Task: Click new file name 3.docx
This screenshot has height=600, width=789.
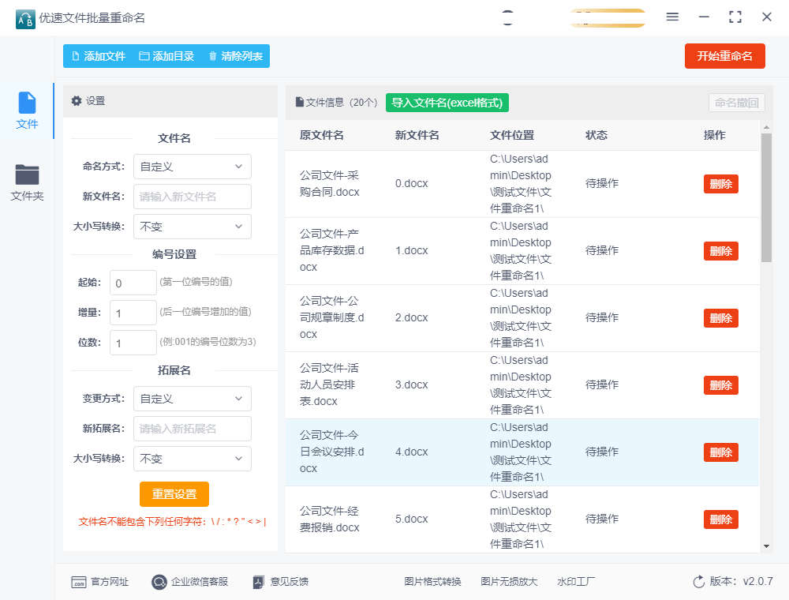Action: point(411,384)
